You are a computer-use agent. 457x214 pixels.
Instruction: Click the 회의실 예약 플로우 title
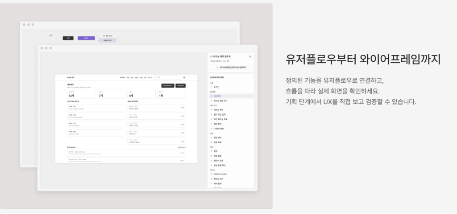222,57
